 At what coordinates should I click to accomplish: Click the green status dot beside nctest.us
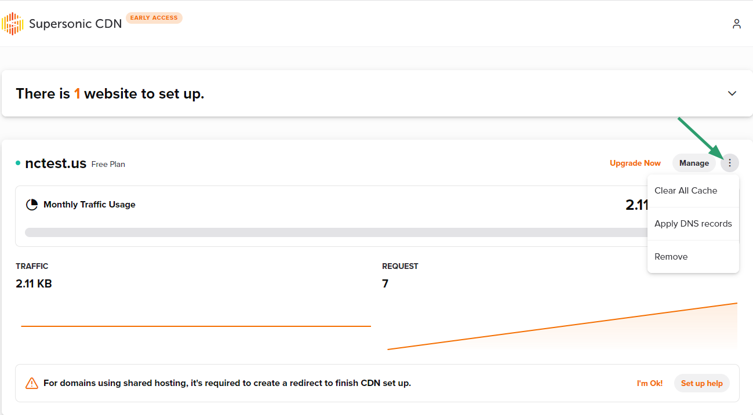pos(18,163)
